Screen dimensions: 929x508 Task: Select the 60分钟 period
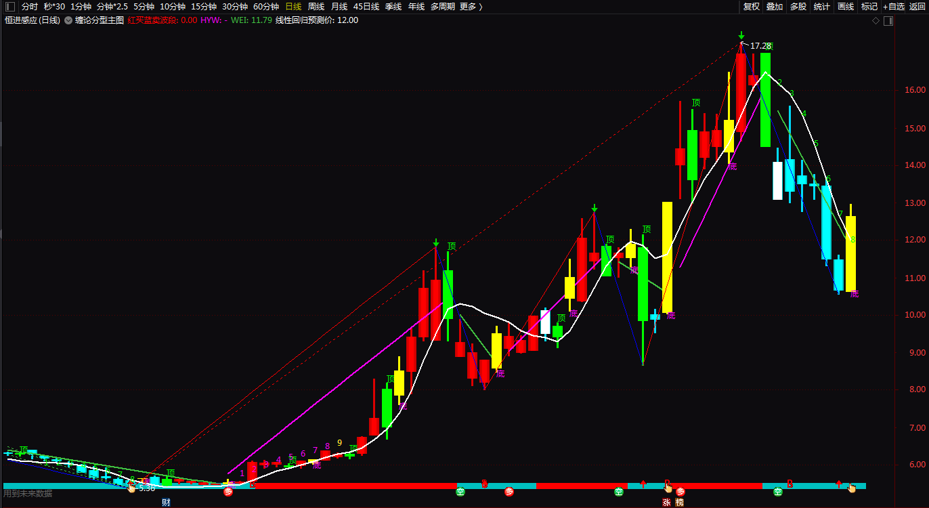point(266,7)
